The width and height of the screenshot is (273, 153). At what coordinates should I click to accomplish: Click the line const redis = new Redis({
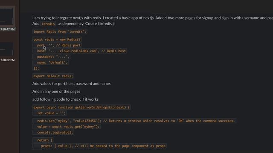[x=57, y=40]
